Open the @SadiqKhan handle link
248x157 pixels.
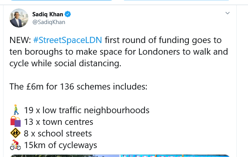pyautogui.click(x=49, y=22)
